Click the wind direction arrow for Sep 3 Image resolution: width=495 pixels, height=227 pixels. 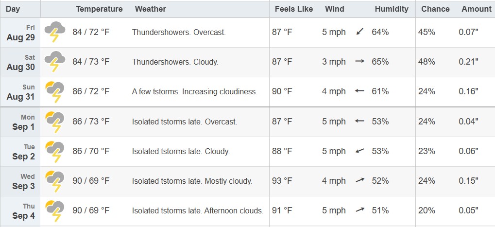pos(360,180)
